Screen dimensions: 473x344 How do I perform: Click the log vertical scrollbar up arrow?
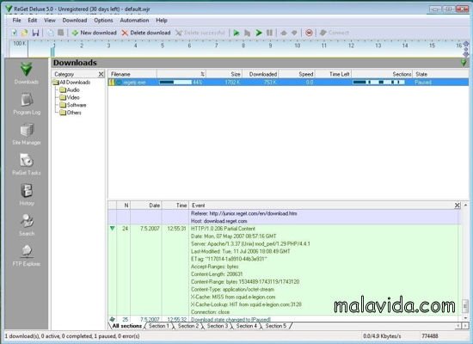click(x=465, y=206)
